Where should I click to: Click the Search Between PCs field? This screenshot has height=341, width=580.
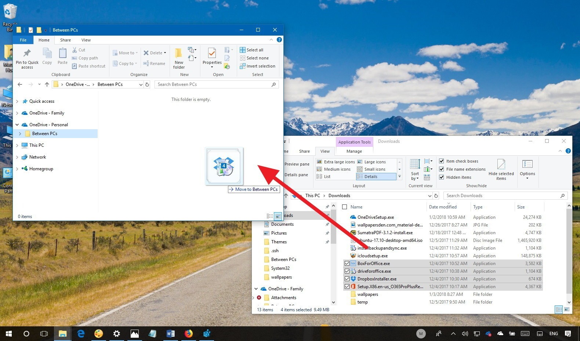217,84
